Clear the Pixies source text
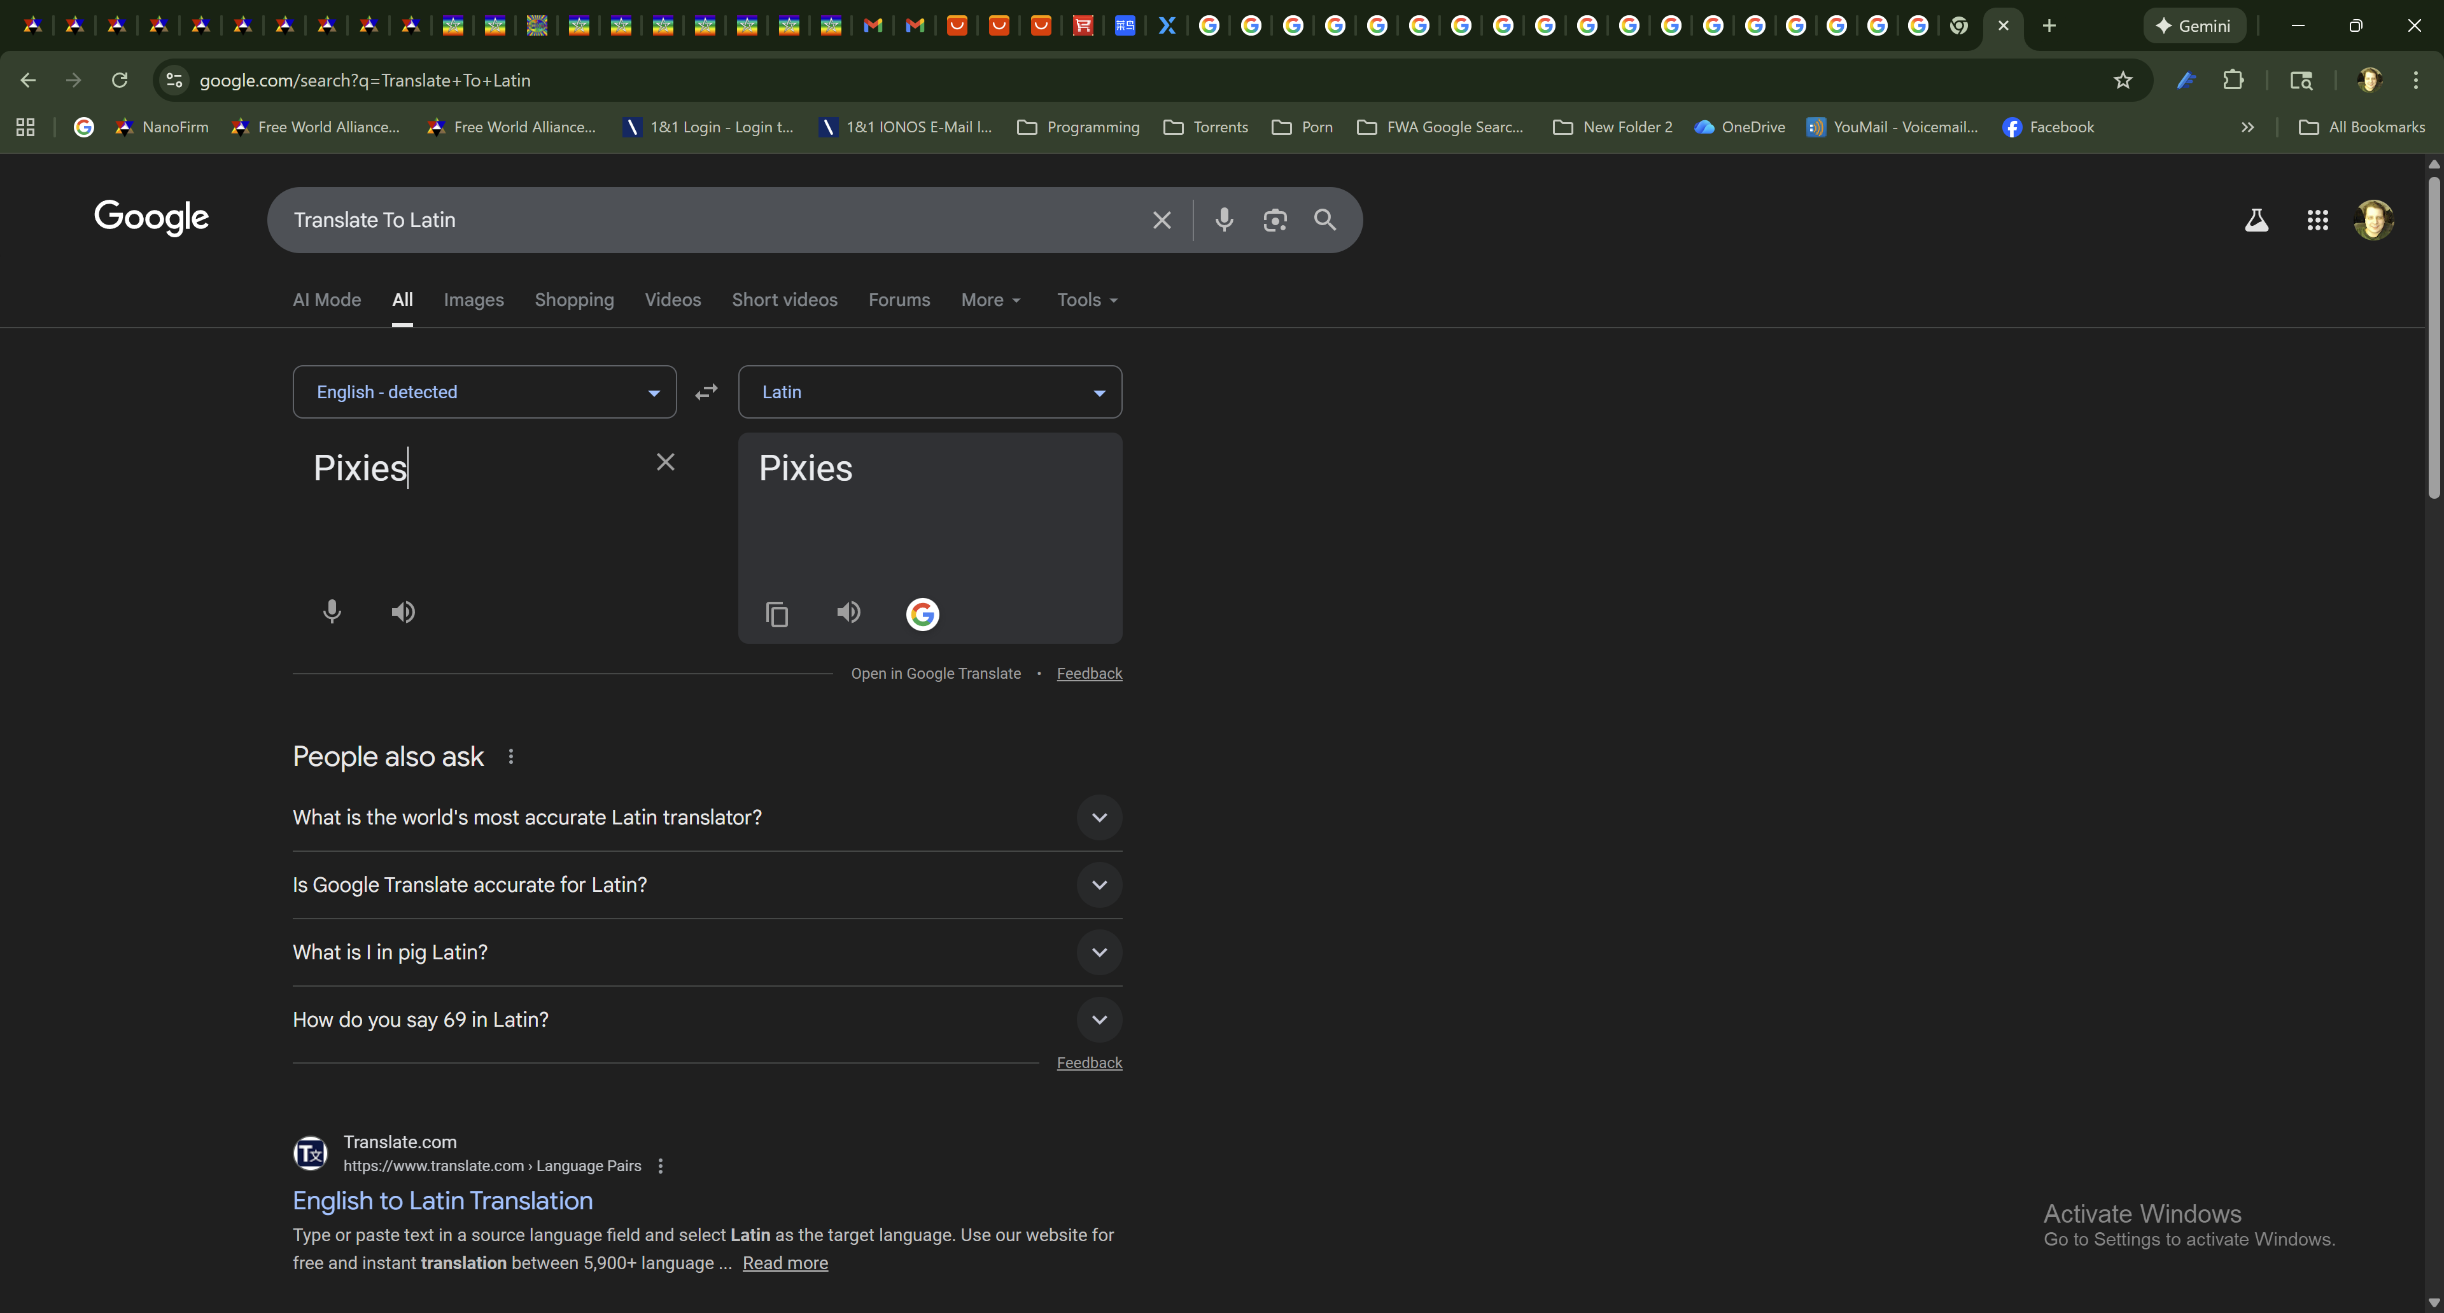2444x1313 pixels. point(665,462)
